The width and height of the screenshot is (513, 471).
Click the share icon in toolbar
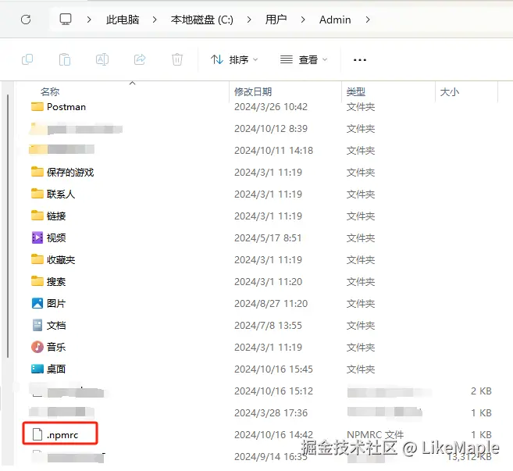tap(140, 59)
